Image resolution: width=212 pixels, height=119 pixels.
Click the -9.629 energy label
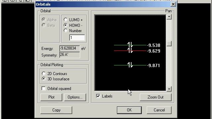[153, 51]
